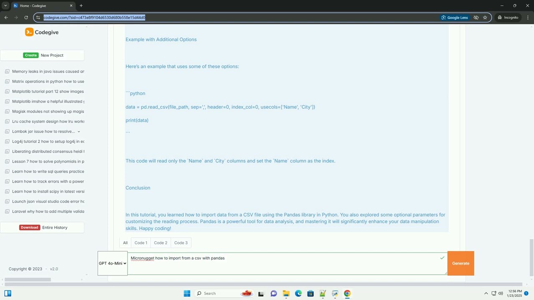This screenshot has width=534, height=300.
Task: Open the Log4j tutorial 2 project
Action: 48,141
